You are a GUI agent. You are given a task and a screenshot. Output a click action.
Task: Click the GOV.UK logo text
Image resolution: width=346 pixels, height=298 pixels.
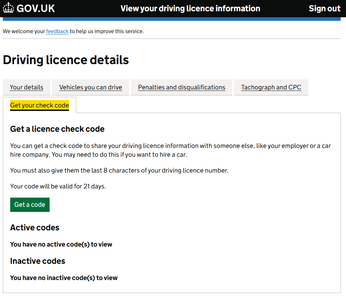(36, 8)
